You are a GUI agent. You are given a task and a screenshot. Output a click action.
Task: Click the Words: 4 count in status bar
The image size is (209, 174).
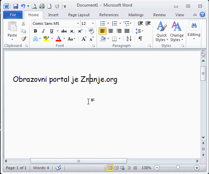point(41,168)
